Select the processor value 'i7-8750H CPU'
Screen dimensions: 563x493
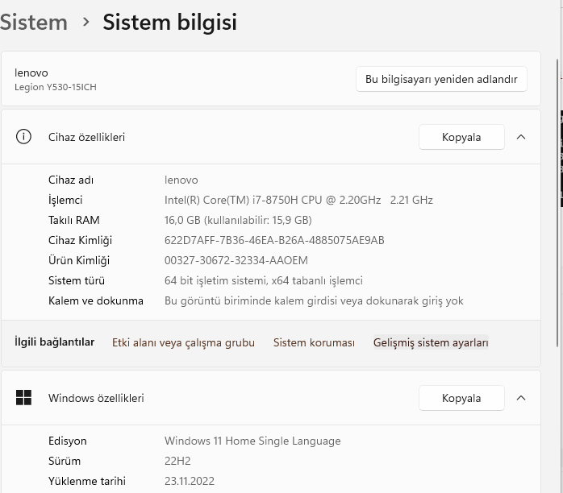(287, 200)
